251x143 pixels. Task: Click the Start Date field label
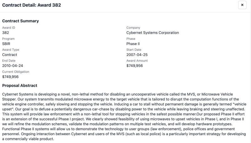[134, 50]
